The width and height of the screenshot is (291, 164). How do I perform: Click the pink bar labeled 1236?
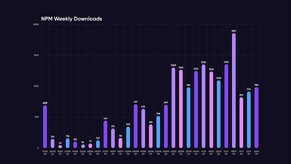point(211,110)
